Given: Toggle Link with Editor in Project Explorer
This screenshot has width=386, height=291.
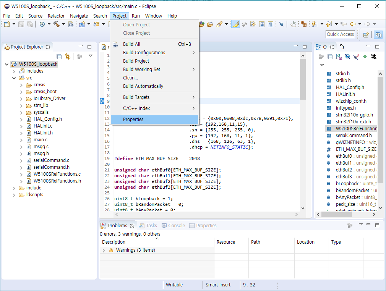Looking at the screenshot, I should (67, 57).
